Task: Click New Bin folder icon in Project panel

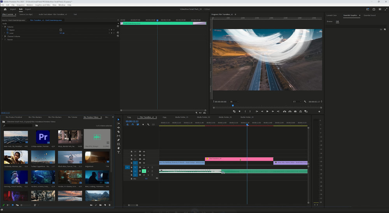Action: (x=100, y=205)
